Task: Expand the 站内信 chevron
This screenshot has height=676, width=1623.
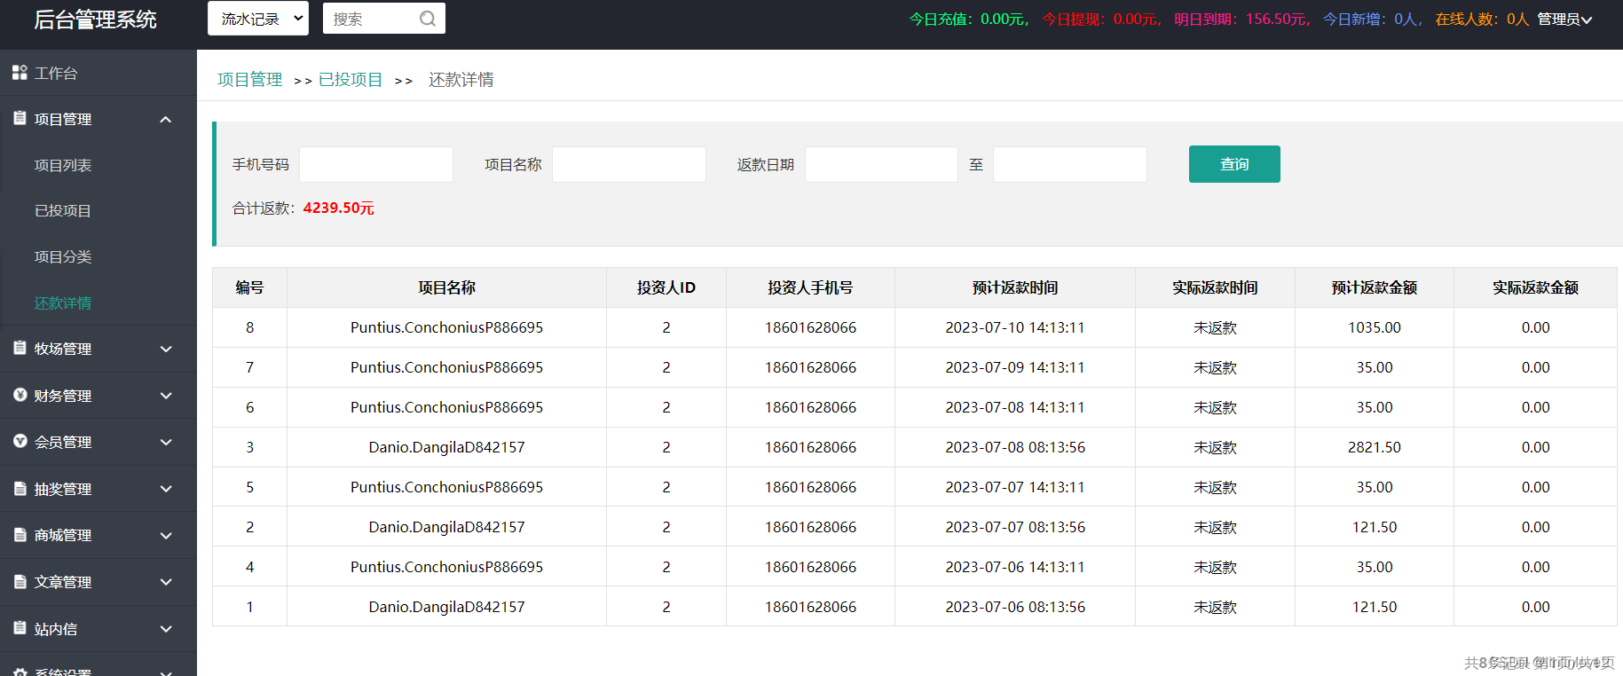Action: (166, 629)
